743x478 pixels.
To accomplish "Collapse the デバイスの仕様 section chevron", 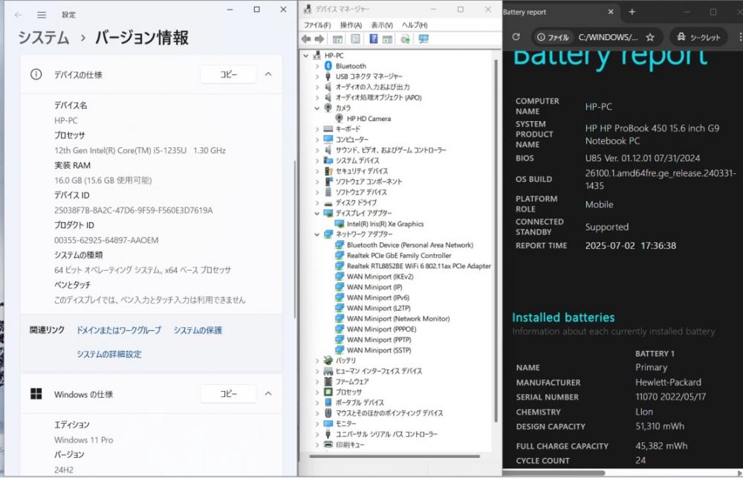I will pos(268,74).
